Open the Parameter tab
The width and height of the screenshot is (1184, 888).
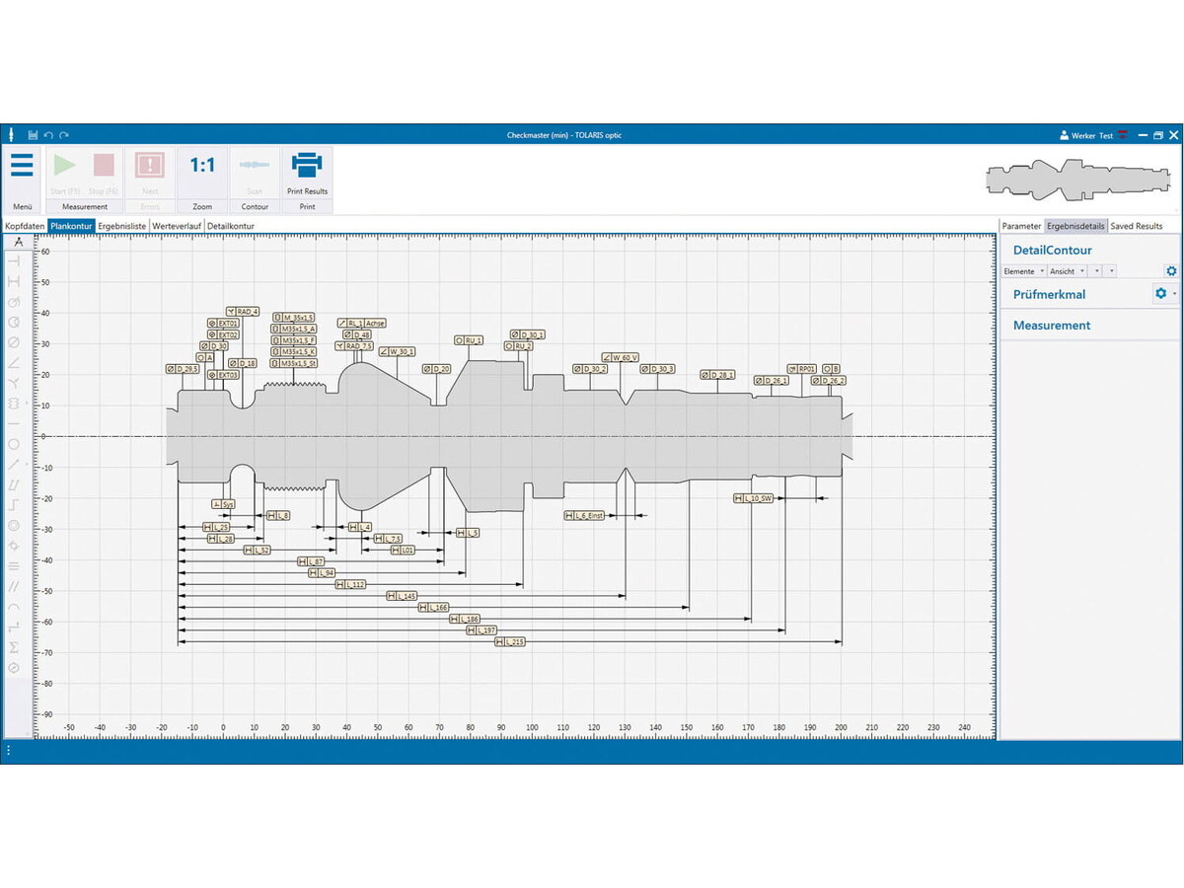(1021, 226)
